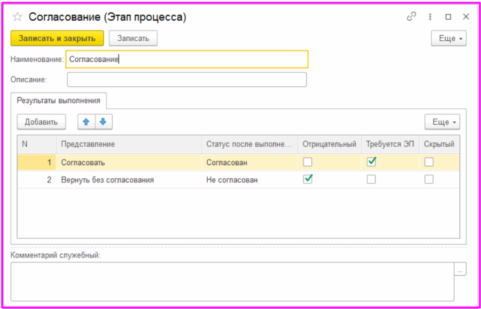Toggle Требуется ЭП checkbox for Согласовать
The height and width of the screenshot is (309, 481).
pos(371,162)
